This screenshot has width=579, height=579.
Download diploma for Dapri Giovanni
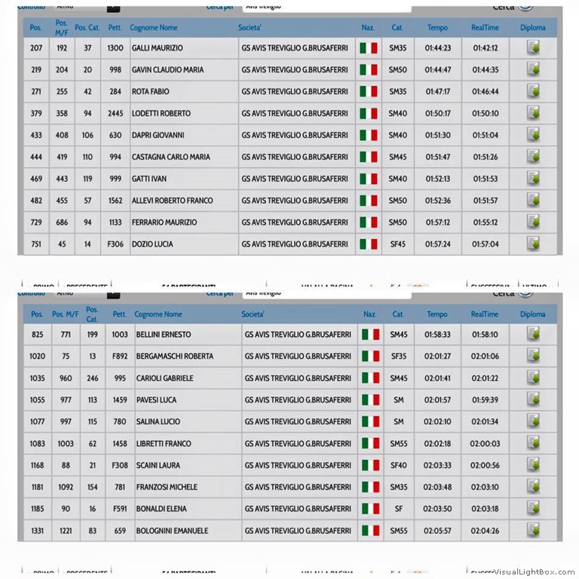tap(533, 135)
